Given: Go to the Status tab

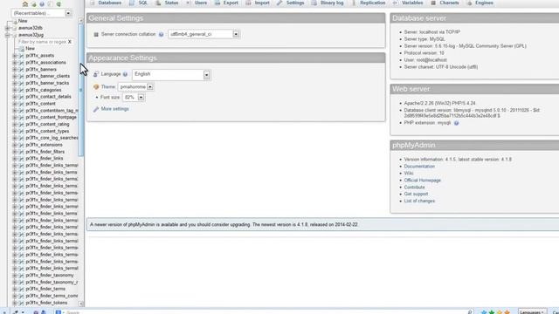Looking at the screenshot, I should [167, 3].
